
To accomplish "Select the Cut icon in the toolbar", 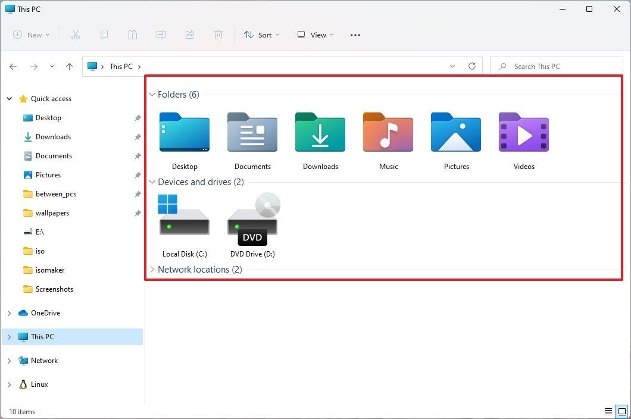I will click(x=76, y=35).
